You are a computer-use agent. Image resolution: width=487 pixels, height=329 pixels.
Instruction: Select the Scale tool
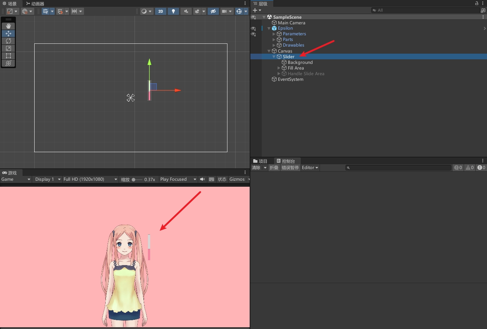pyautogui.click(x=8, y=48)
